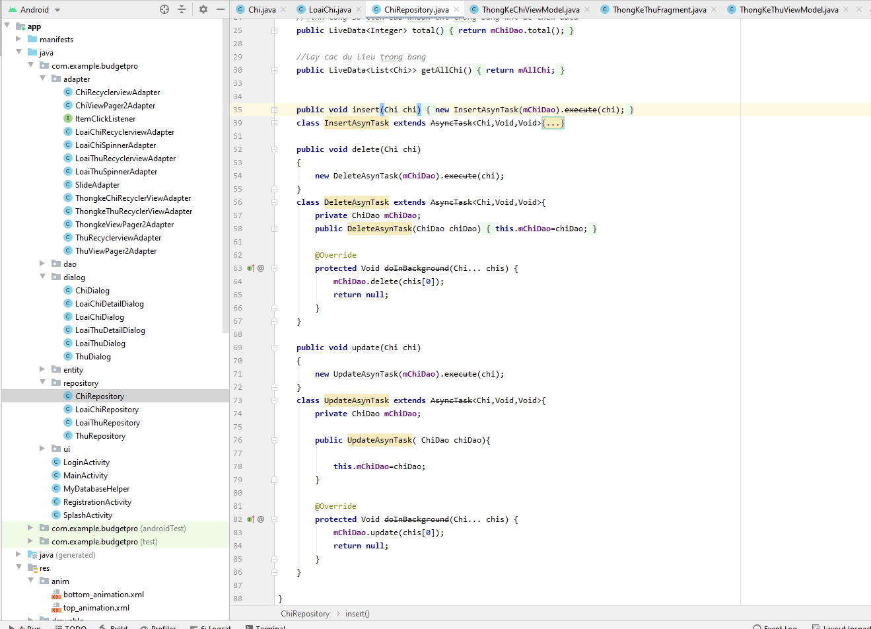Click insert() in the breadcrumb bar
Screen dimensions: 871x629
[357, 614]
